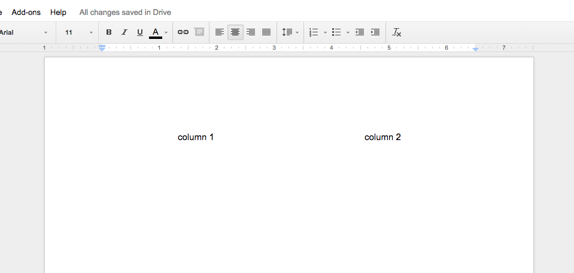Open the Help menu

[x=58, y=12]
